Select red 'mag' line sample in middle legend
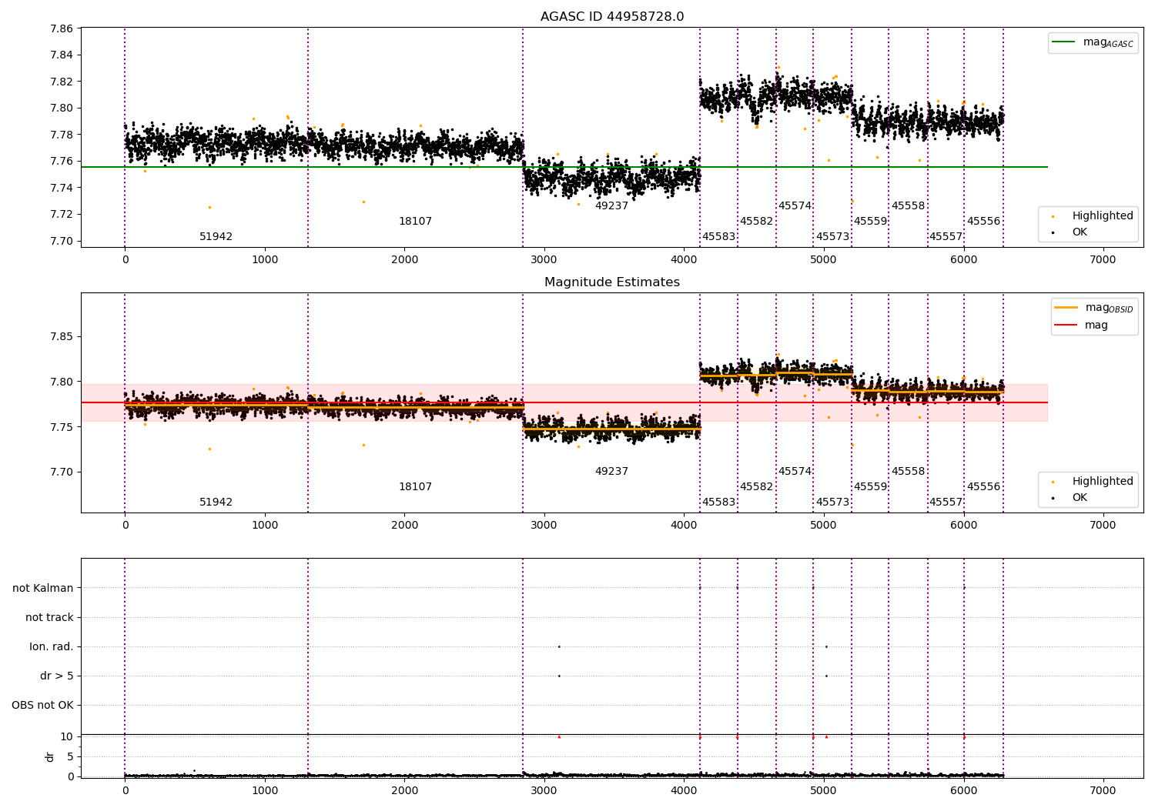 click(1066, 325)
